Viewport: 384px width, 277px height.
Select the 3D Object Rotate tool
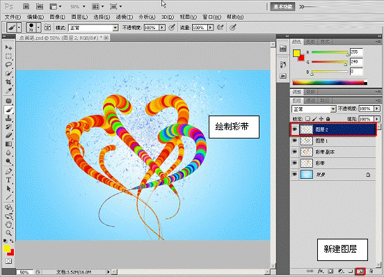[8, 207]
